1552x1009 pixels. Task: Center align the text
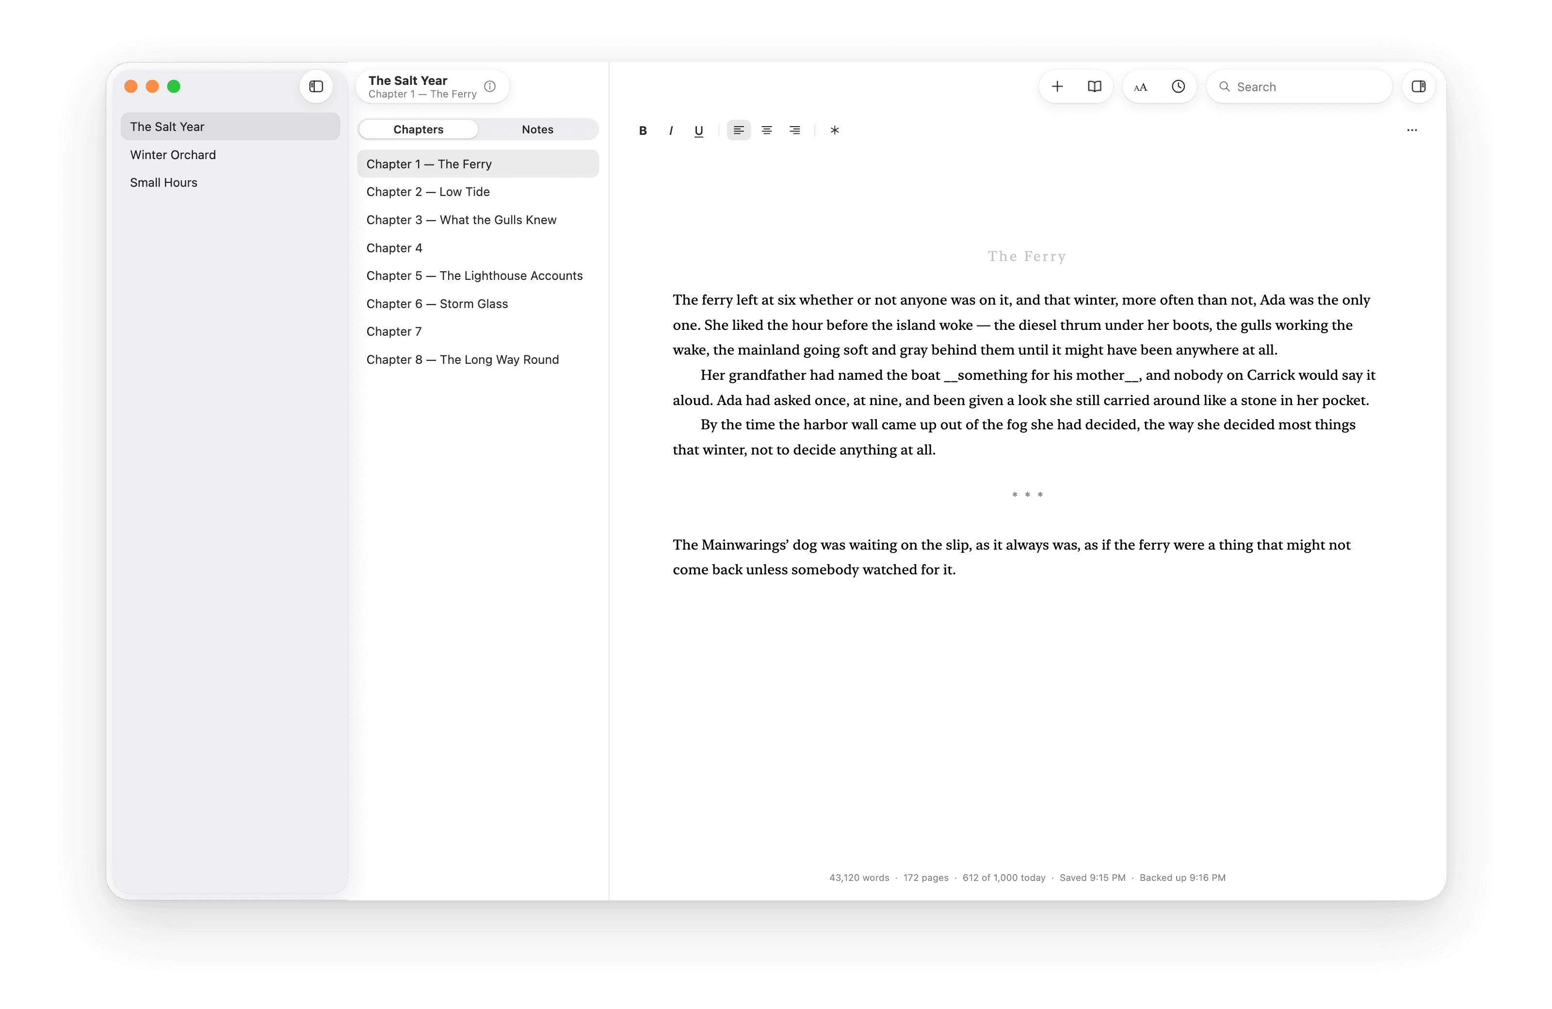pyautogui.click(x=767, y=130)
